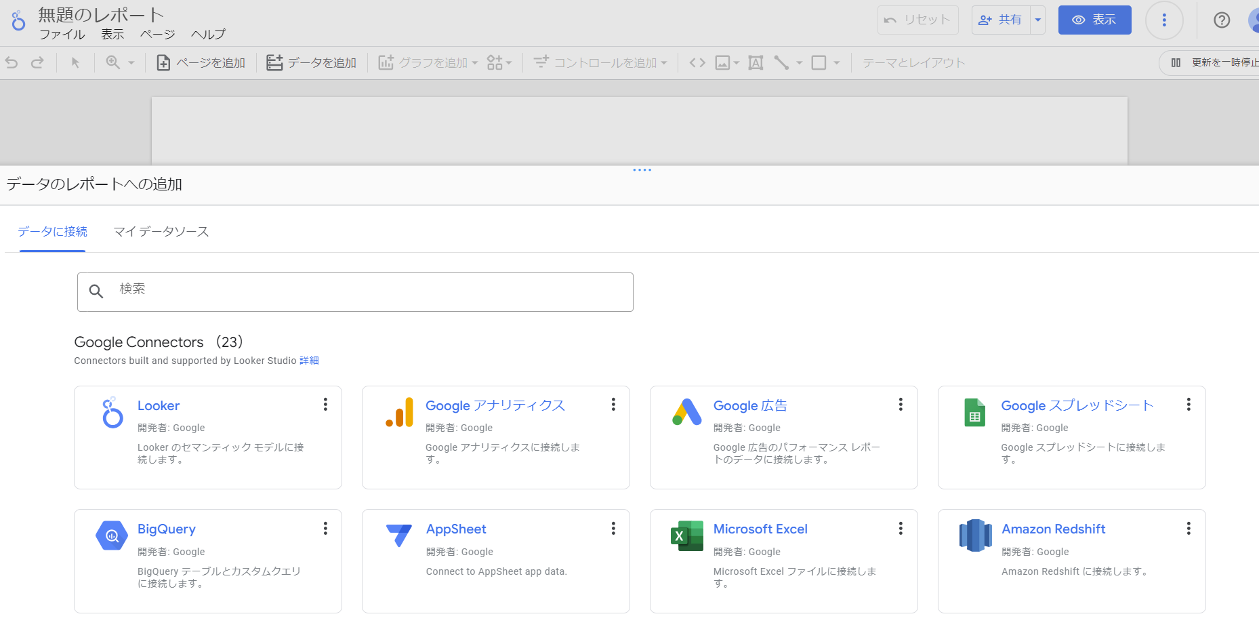Click the text box tool icon
The image size is (1259, 629).
(x=756, y=63)
